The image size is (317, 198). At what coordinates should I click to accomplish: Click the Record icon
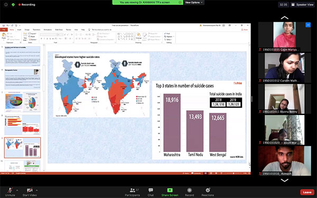point(190,190)
